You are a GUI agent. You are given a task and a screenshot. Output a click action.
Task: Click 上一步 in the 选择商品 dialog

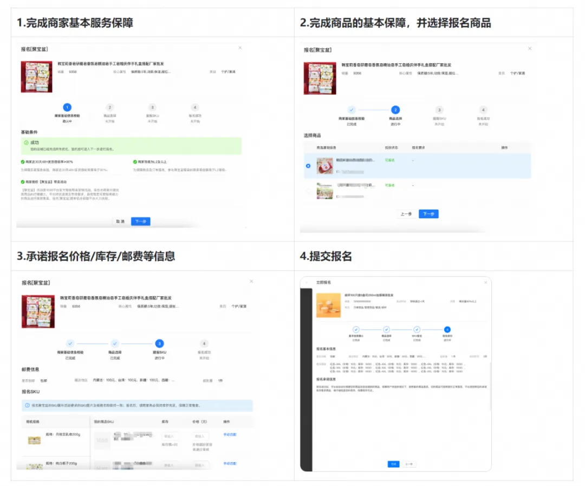406,214
